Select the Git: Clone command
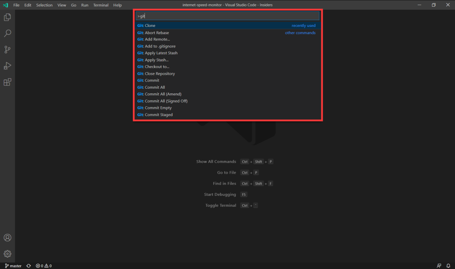Image resolution: width=455 pixels, height=269 pixels. (x=227, y=26)
